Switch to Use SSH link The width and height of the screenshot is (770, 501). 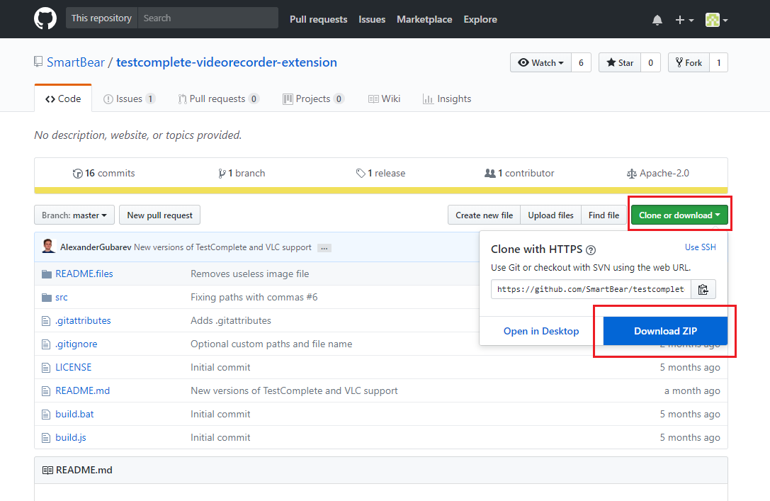click(x=701, y=247)
